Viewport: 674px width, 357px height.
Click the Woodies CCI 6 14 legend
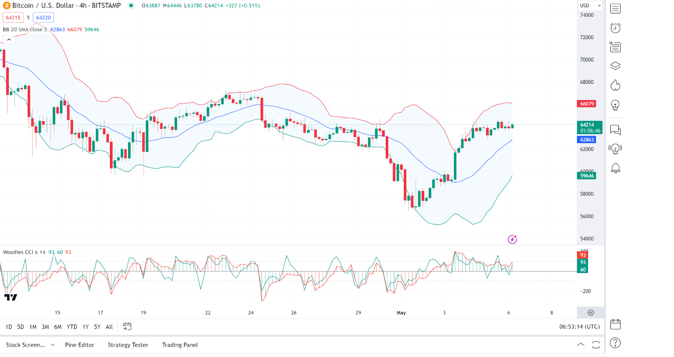[24, 252]
